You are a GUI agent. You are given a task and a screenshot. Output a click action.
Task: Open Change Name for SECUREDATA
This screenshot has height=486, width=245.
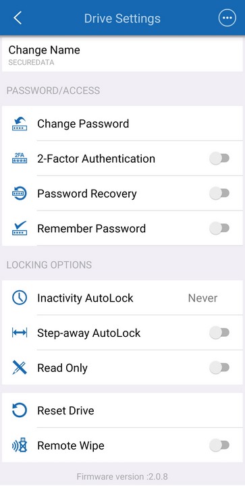[122, 55]
